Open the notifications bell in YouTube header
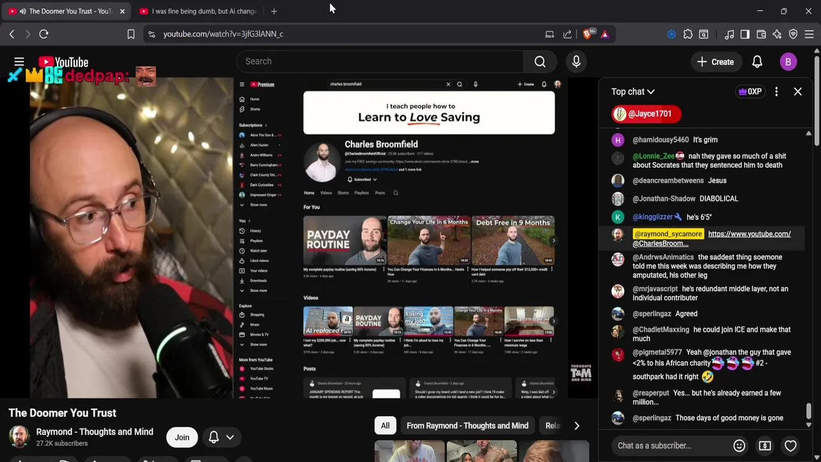 (757, 62)
